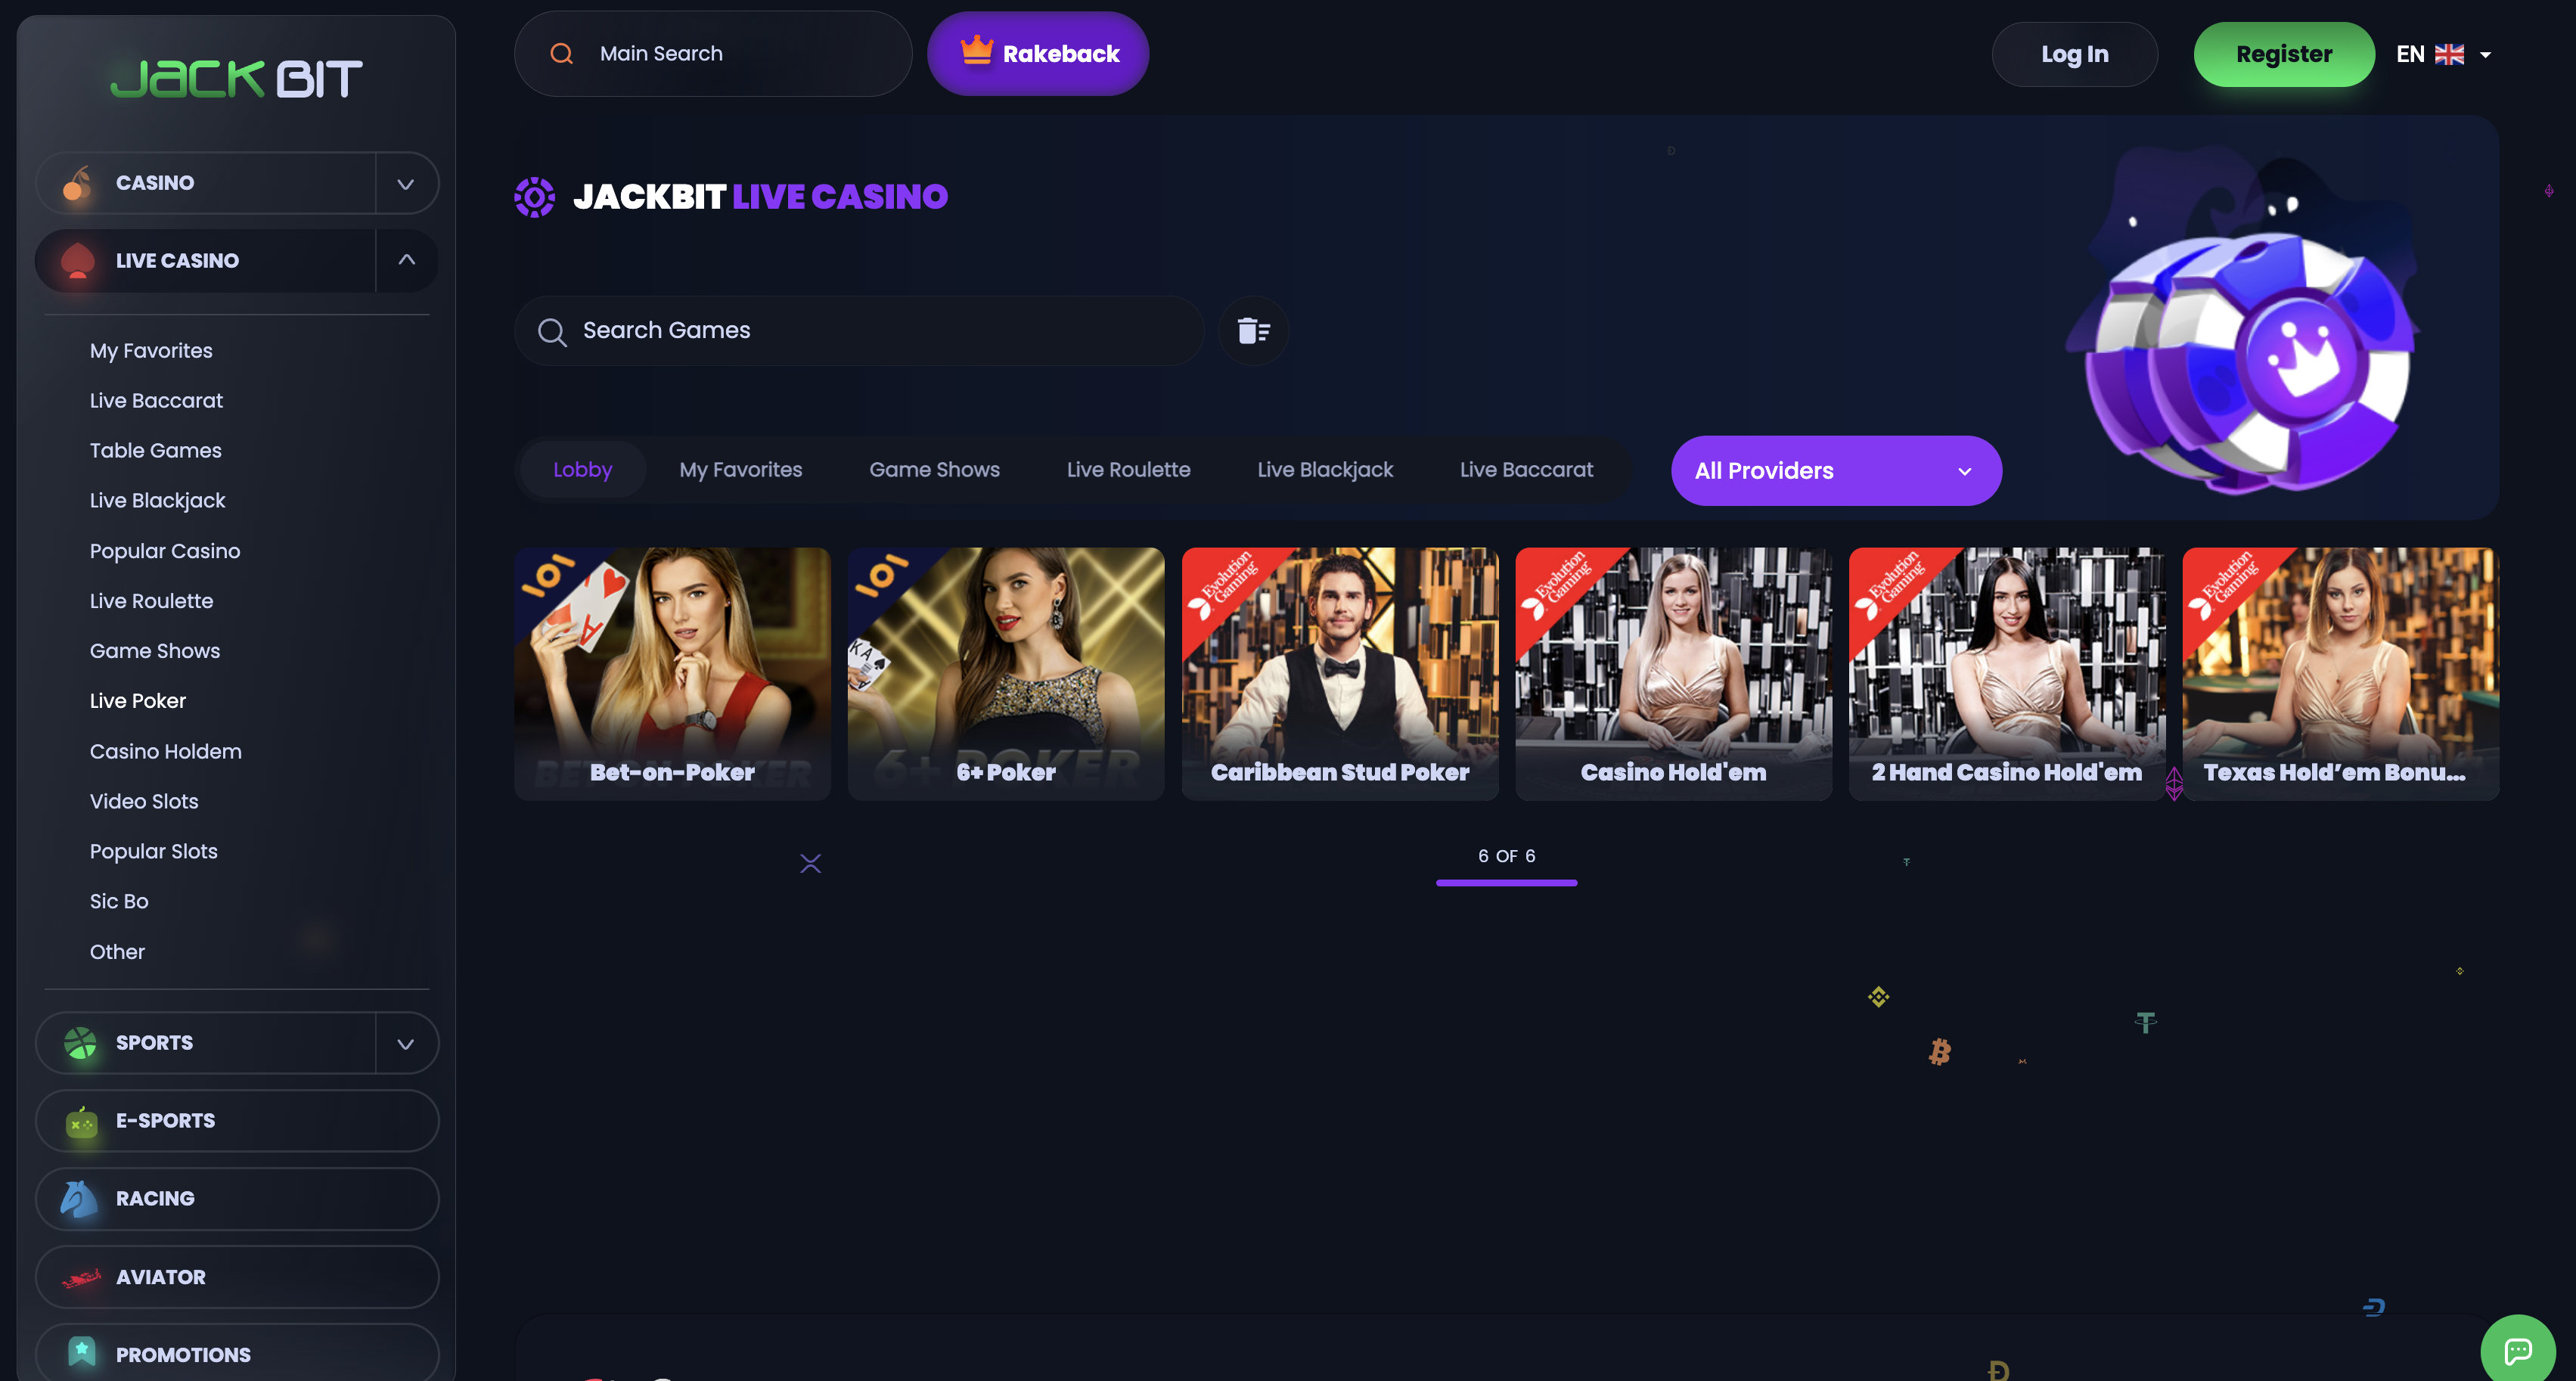Click the spade Live Casino icon
2576x1381 pixels.
pyautogui.click(x=80, y=260)
